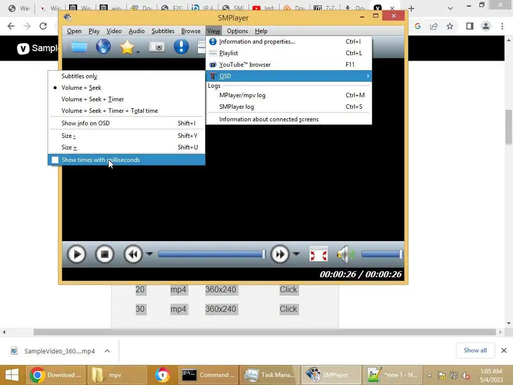Click the Rewind button
Image resolution: width=513 pixels, height=385 pixels.
tap(133, 254)
